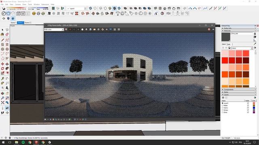259x145 pixels.
Task: Open the Layer0 dropdown in toolbar
Action: (x=85, y=8)
